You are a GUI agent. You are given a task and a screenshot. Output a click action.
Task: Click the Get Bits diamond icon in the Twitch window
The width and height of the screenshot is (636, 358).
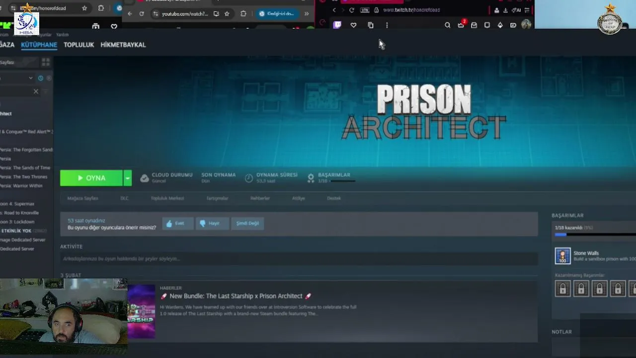tap(500, 25)
